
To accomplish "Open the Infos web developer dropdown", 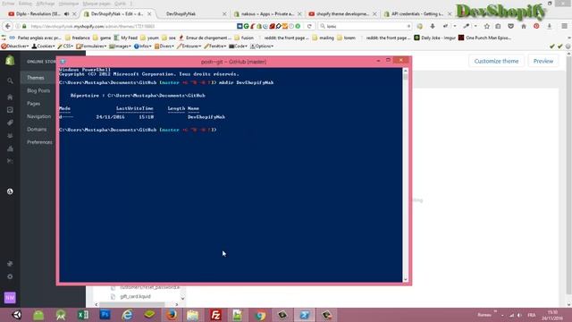I will coord(143,47).
